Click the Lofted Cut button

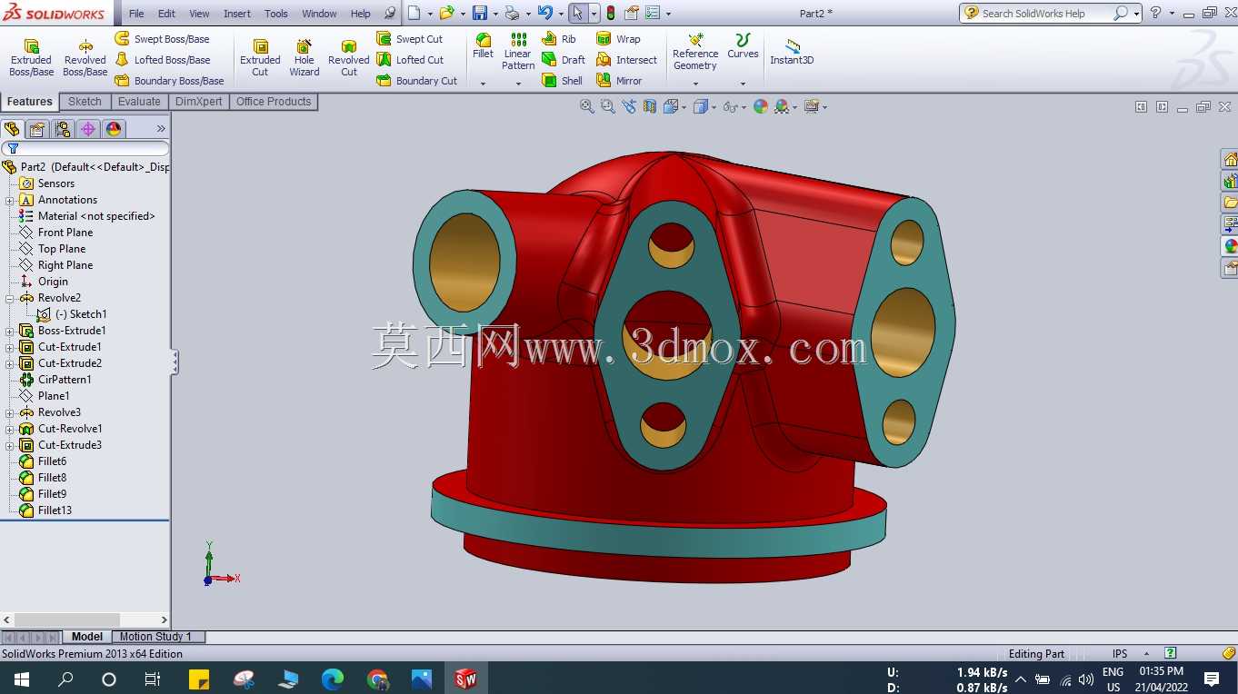[410, 60]
